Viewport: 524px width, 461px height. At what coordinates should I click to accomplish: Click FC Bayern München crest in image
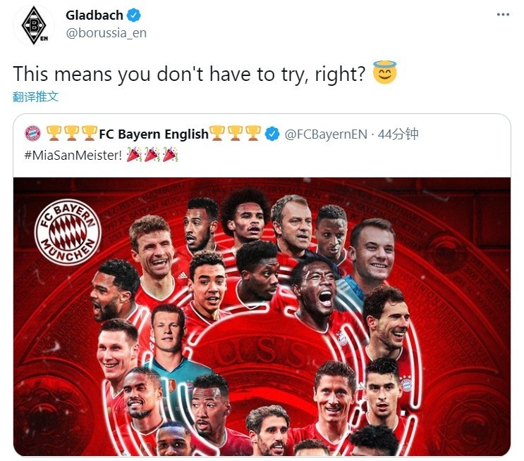coord(68,232)
